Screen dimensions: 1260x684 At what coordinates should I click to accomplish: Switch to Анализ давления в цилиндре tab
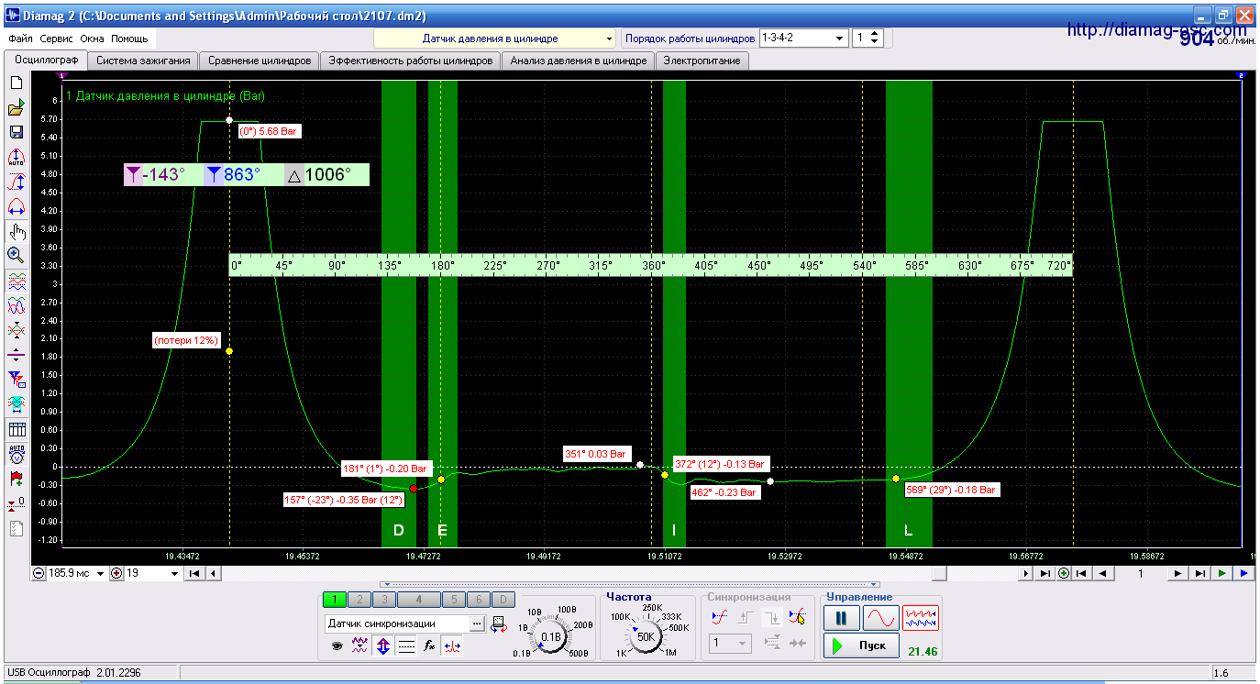579,61
